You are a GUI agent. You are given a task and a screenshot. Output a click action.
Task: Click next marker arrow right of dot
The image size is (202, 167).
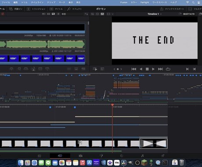(121, 69)
